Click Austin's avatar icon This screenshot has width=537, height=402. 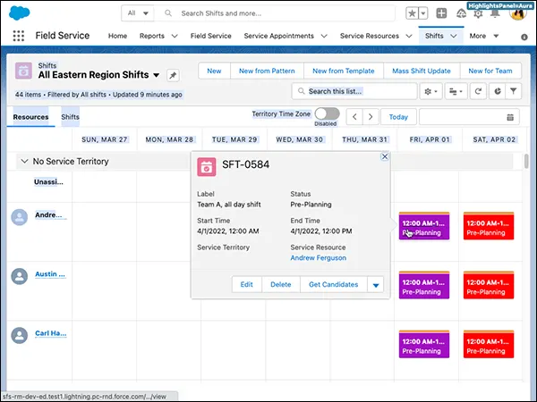[x=20, y=276]
